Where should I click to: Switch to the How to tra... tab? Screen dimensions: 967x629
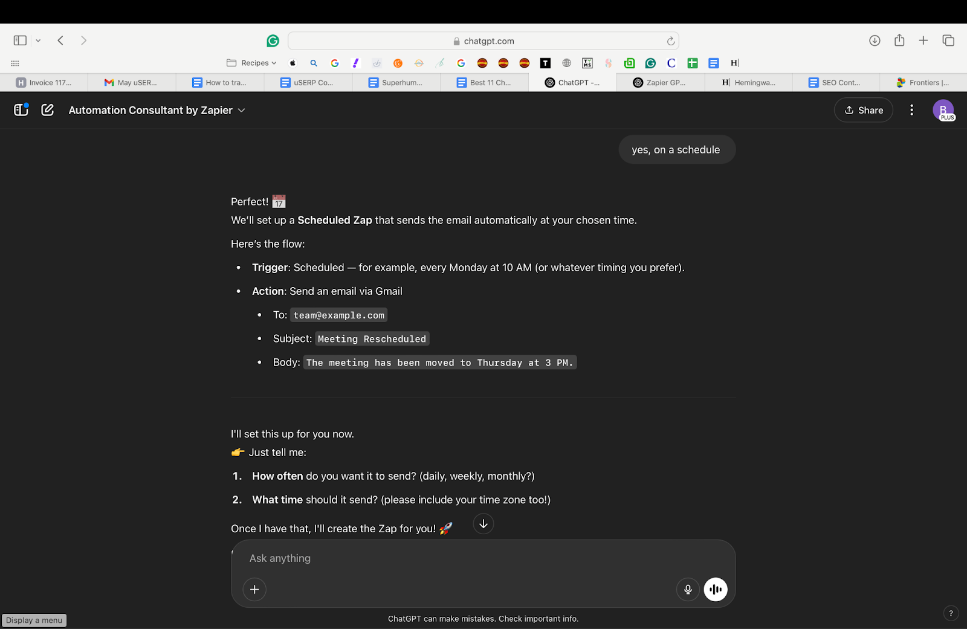click(220, 83)
